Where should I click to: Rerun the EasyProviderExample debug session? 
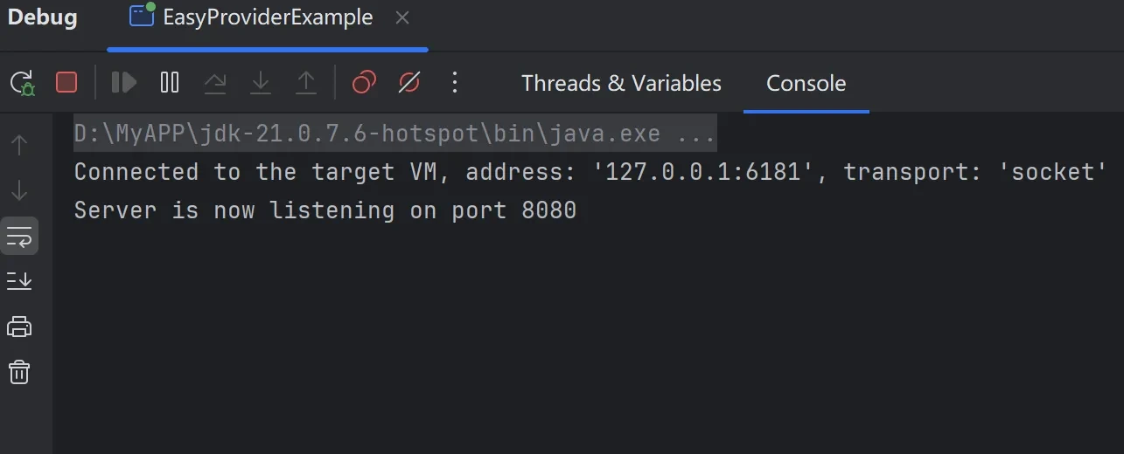pyautogui.click(x=22, y=83)
